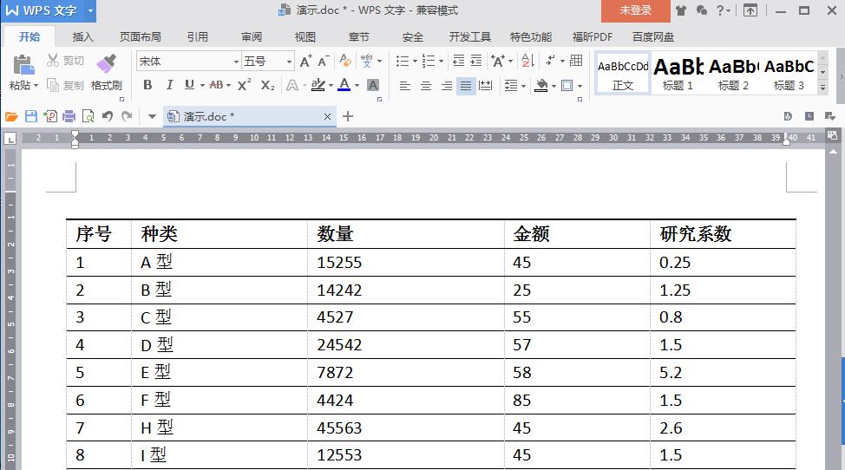Viewport: 845px width, 470px height.
Task: Open the 引用 tab
Action: (x=197, y=36)
